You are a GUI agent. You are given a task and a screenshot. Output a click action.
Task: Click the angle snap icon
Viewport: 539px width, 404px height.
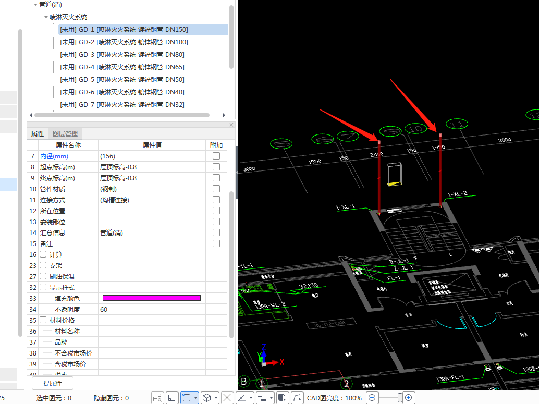[242, 398]
